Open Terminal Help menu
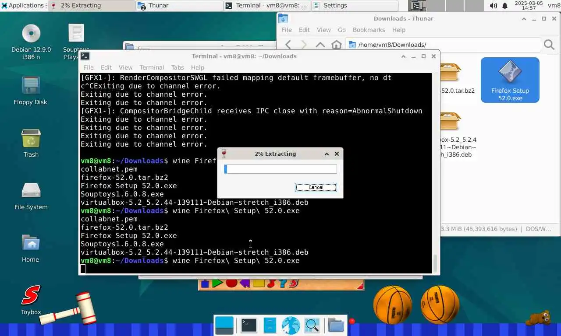Image resolution: width=561 pixels, height=336 pixels. point(198,67)
